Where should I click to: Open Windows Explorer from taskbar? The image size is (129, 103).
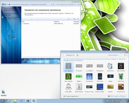pyautogui.click(x=15, y=101)
